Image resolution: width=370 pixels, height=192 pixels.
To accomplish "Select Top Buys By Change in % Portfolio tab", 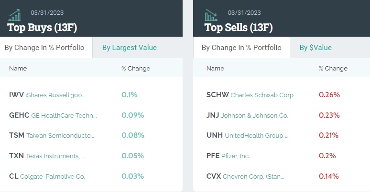I will tap(44, 48).
